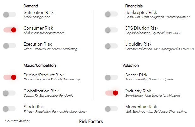The width and height of the screenshot is (195, 127).
Task: Turn off Pricing/Product Risk switch
Action: point(10,77)
